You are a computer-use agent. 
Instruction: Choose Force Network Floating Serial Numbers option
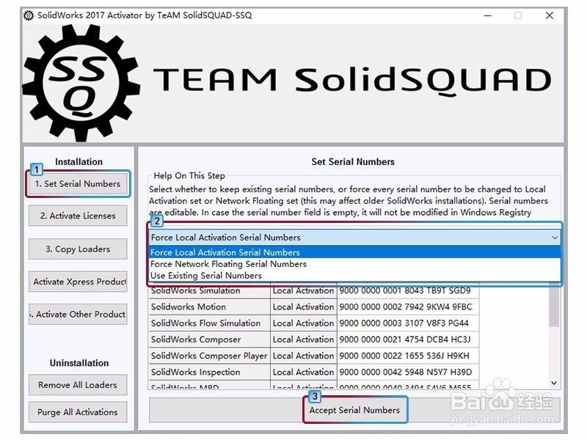pos(354,264)
